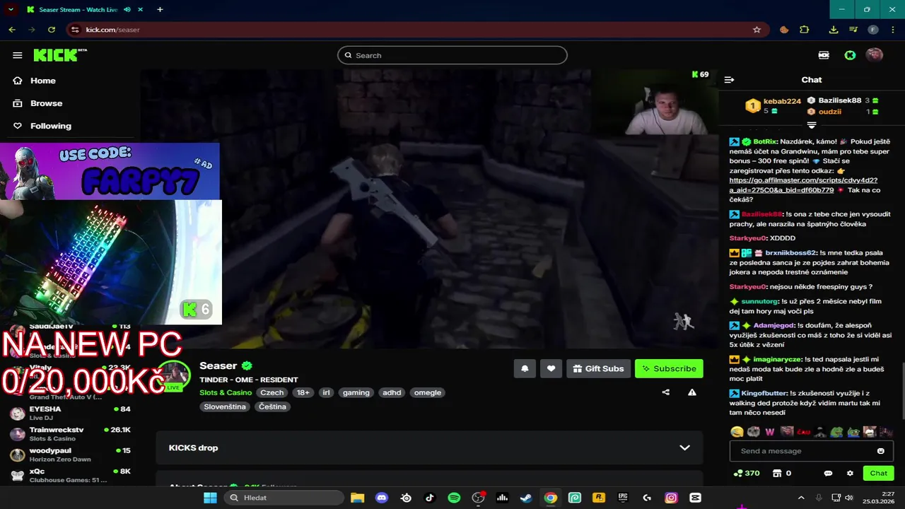Click the KICK logo
This screenshot has width=905, height=509.
tap(59, 55)
